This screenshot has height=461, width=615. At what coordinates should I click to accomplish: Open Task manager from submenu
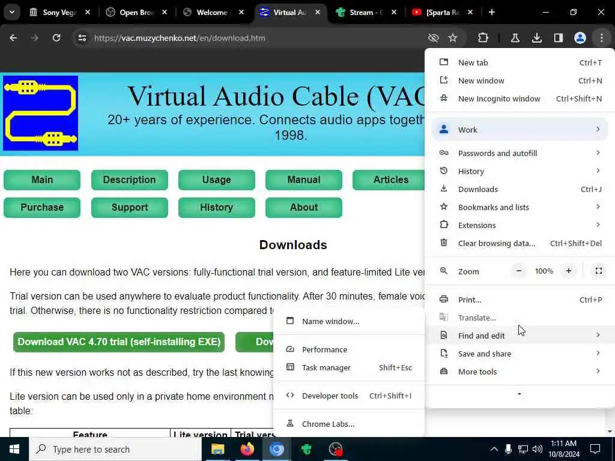(349, 368)
